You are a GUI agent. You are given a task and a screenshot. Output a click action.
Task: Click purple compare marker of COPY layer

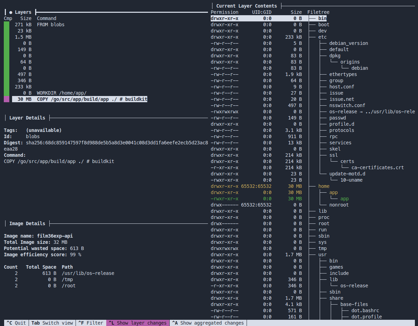pos(7,99)
